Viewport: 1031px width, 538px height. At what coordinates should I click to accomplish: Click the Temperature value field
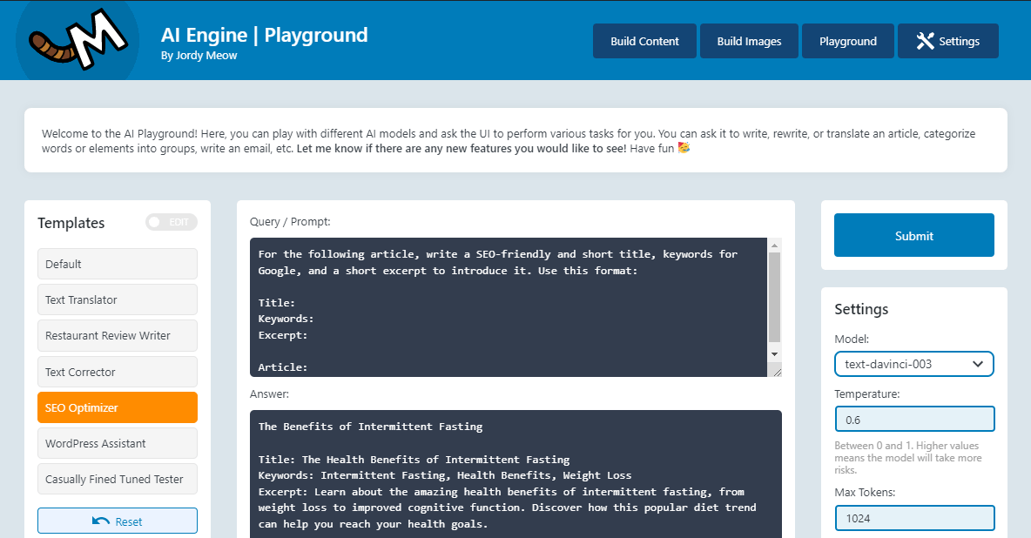pyautogui.click(x=913, y=418)
